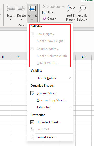Open the Format Cells dialog icon
The width and height of the screenshot is (94, 146).
pos(32,137)
